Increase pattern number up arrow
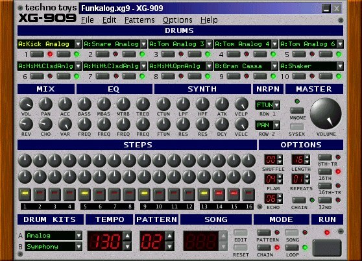This screenshot has height=261, width=362. (x=170, y=236)
